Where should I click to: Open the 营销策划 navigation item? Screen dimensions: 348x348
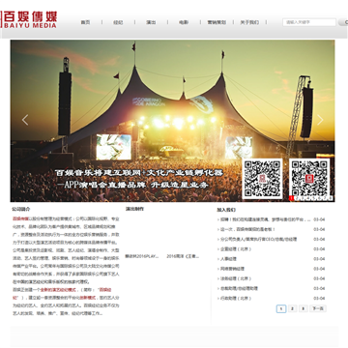pyautogui.click(x=217, y=22)
